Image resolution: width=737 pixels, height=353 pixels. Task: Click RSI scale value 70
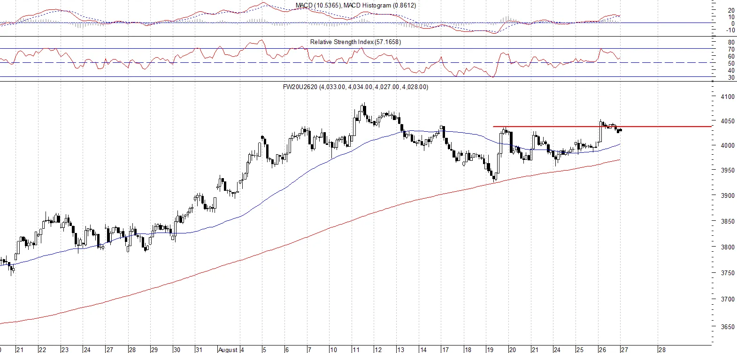point(731,49)
